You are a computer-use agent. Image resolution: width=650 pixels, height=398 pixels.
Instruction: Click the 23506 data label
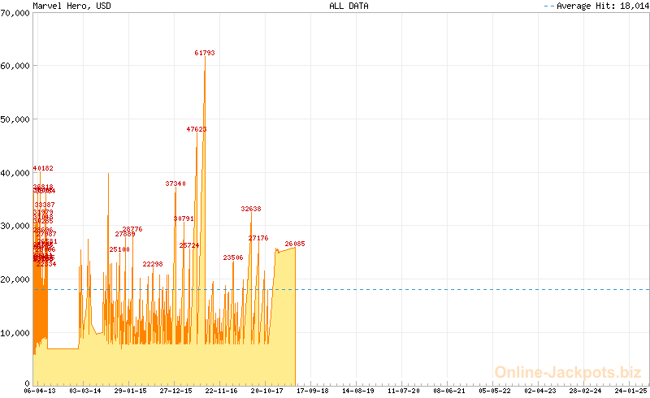click(233, 257)
